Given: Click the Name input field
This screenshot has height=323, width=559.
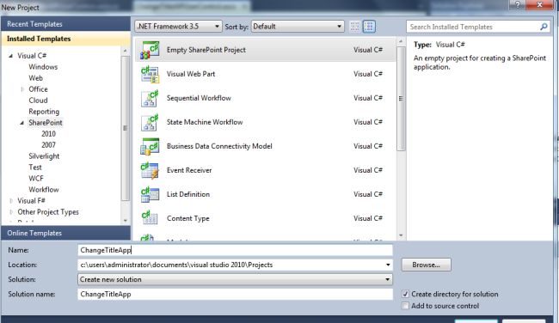Looking at the screenshot, I should (235, 250).
